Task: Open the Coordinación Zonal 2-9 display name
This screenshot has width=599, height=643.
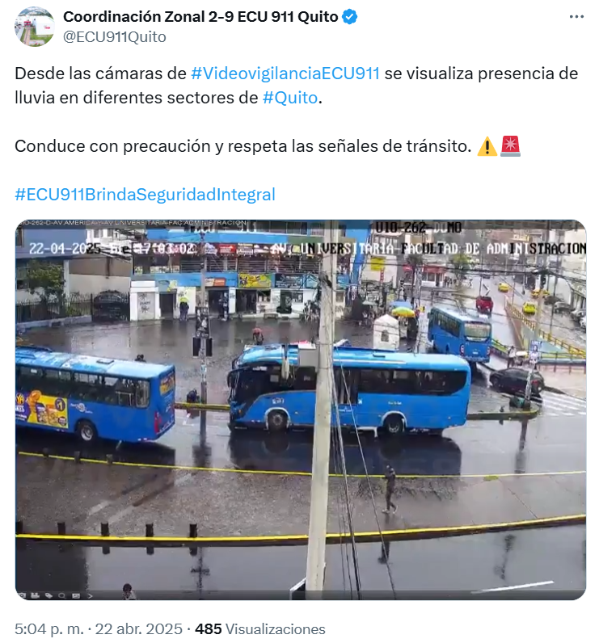Action: pos(200,17)
